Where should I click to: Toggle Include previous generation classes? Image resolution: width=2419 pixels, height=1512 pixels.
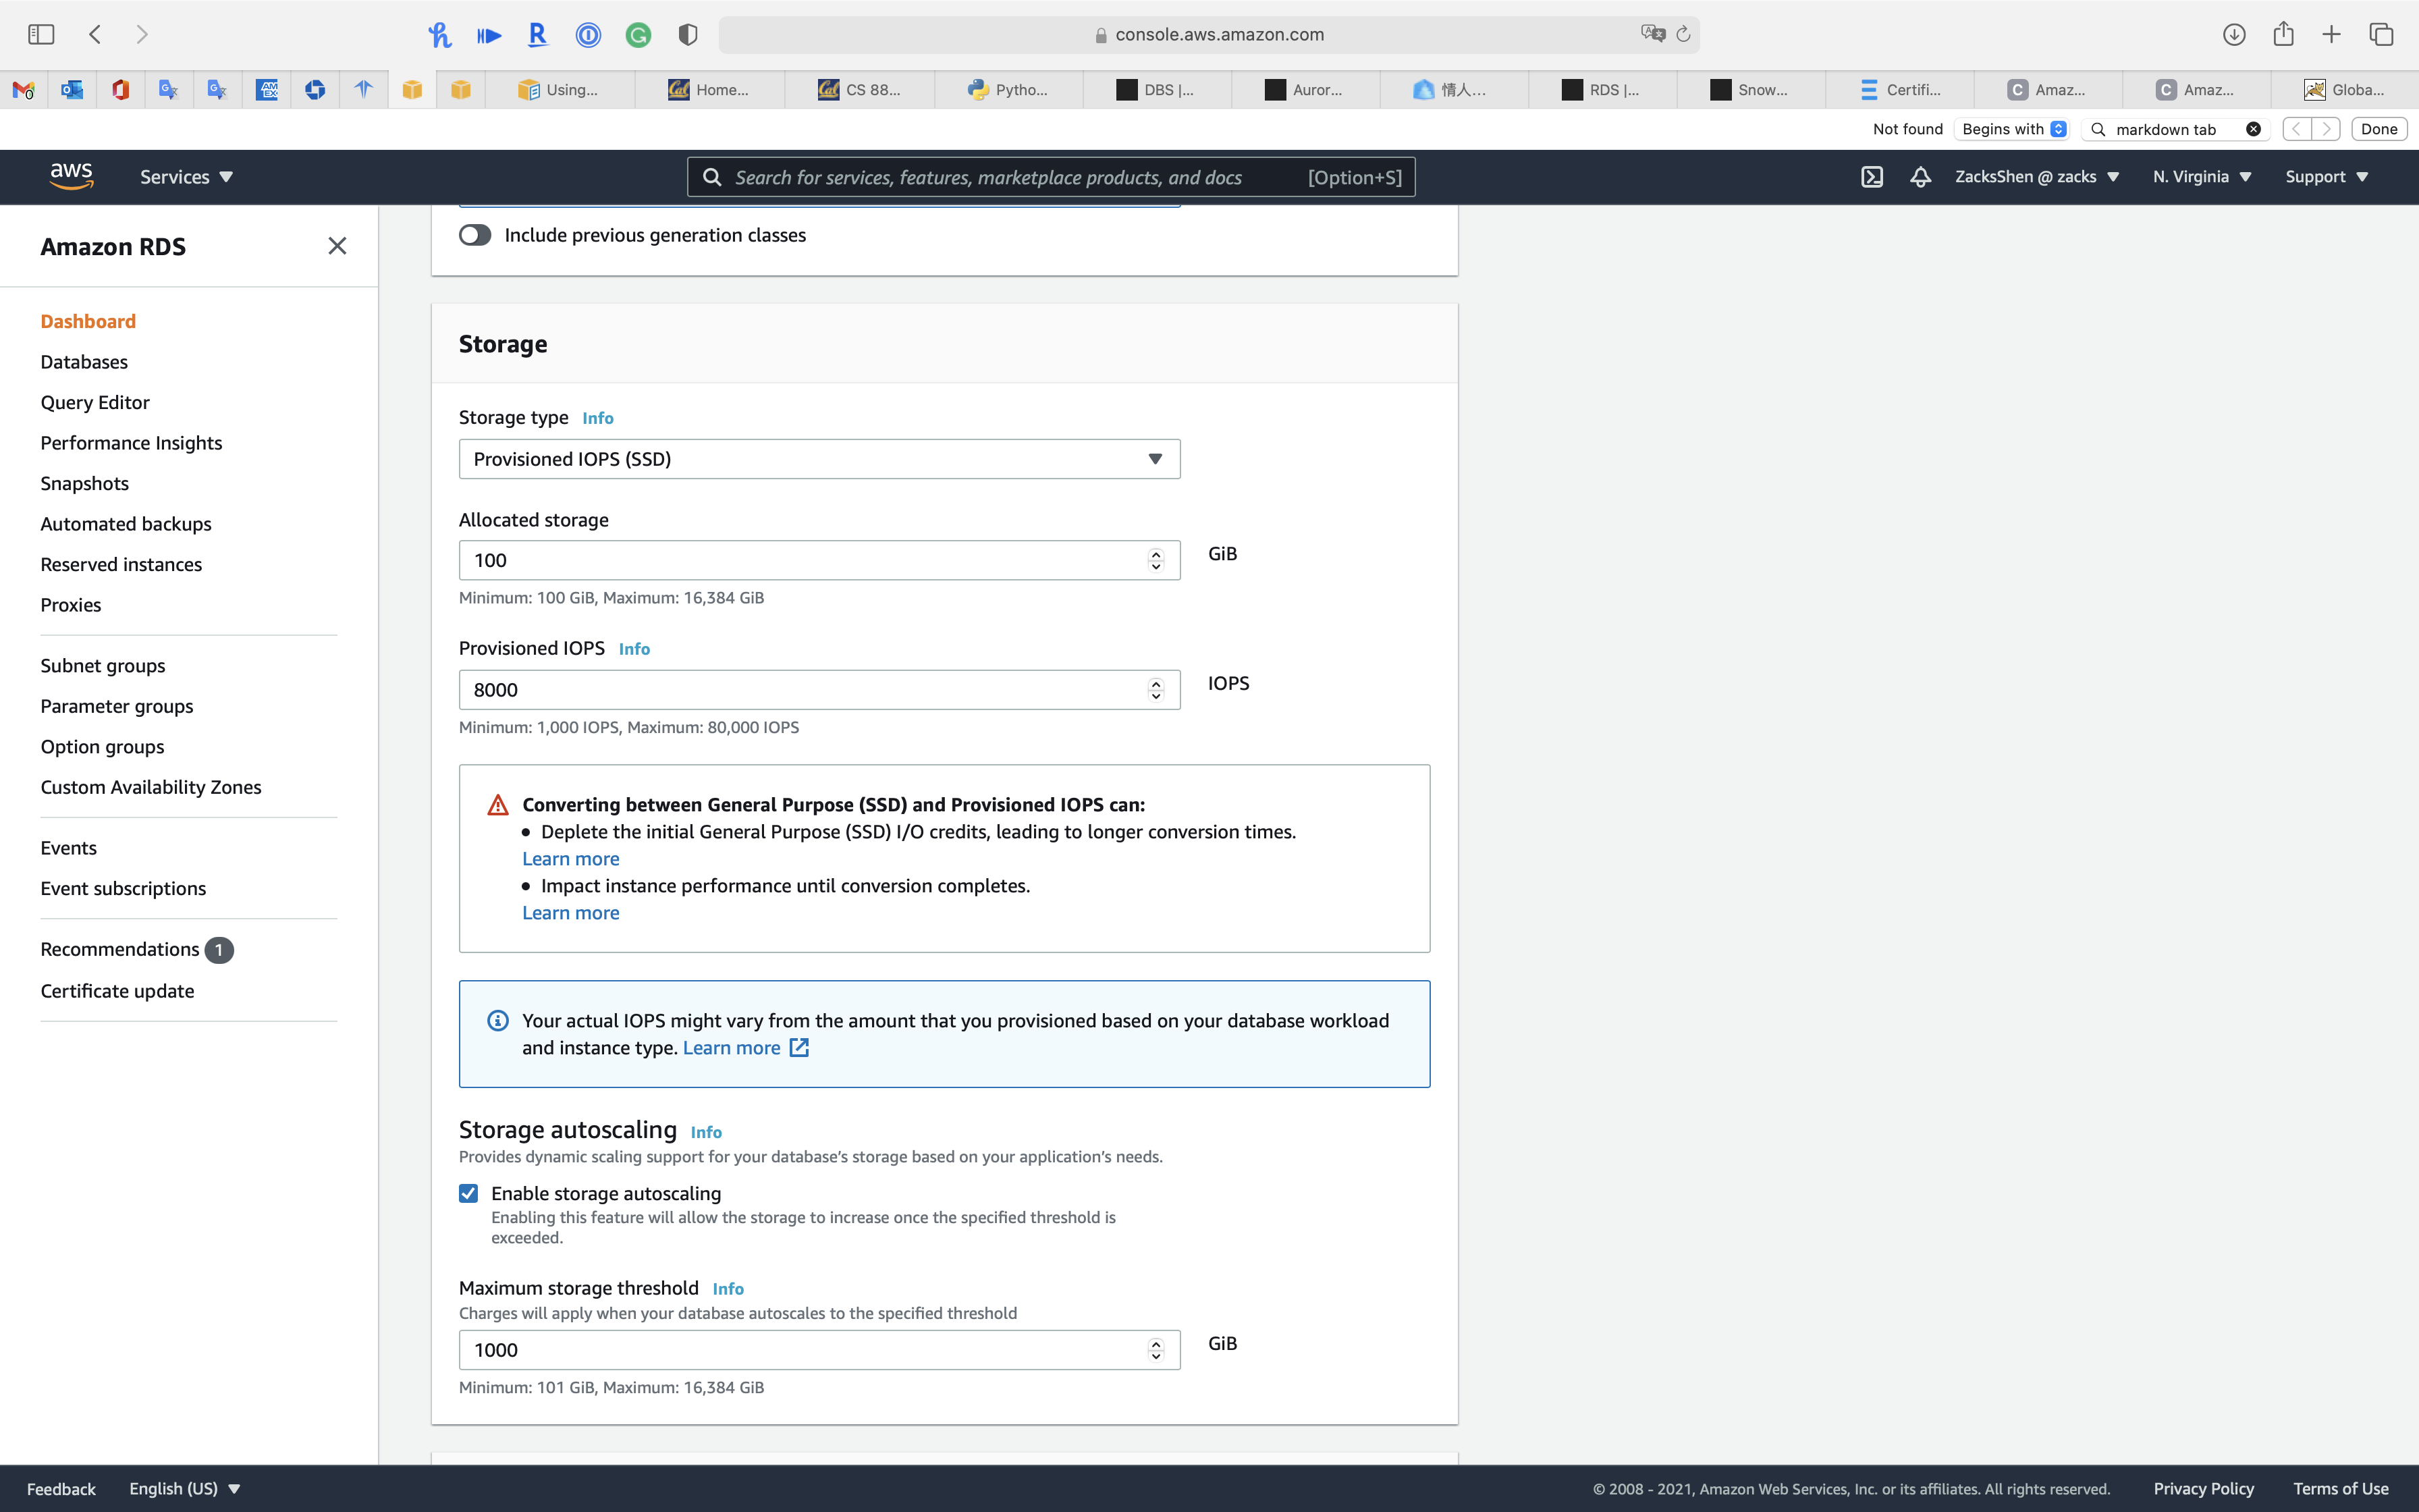pyautogui.click(x=474, y=235)
